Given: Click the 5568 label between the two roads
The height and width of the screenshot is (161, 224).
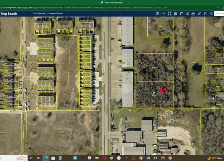Looking at the screenshot, I should coord(63,133).
